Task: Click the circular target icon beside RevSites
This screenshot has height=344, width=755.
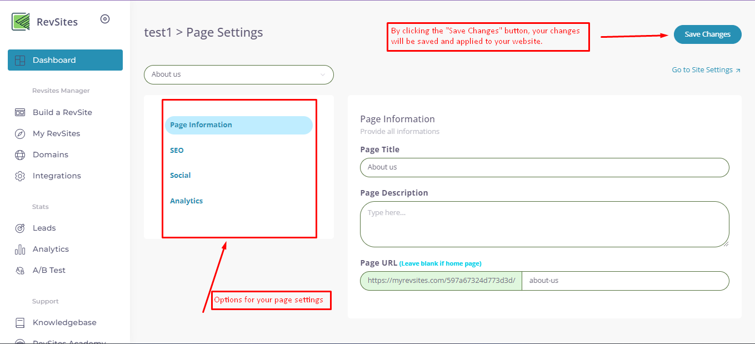Action: (x=105, y=19)
